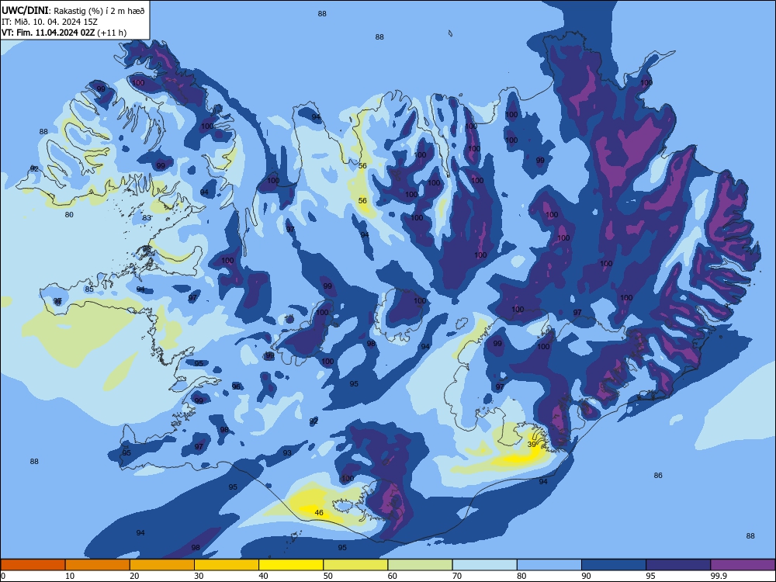Select the '46' humidity value on the map

click(319, 513)
